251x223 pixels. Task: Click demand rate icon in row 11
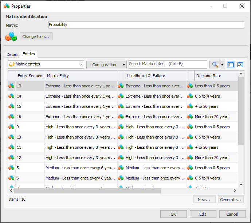pyautogui.click(x=190, y=147)
